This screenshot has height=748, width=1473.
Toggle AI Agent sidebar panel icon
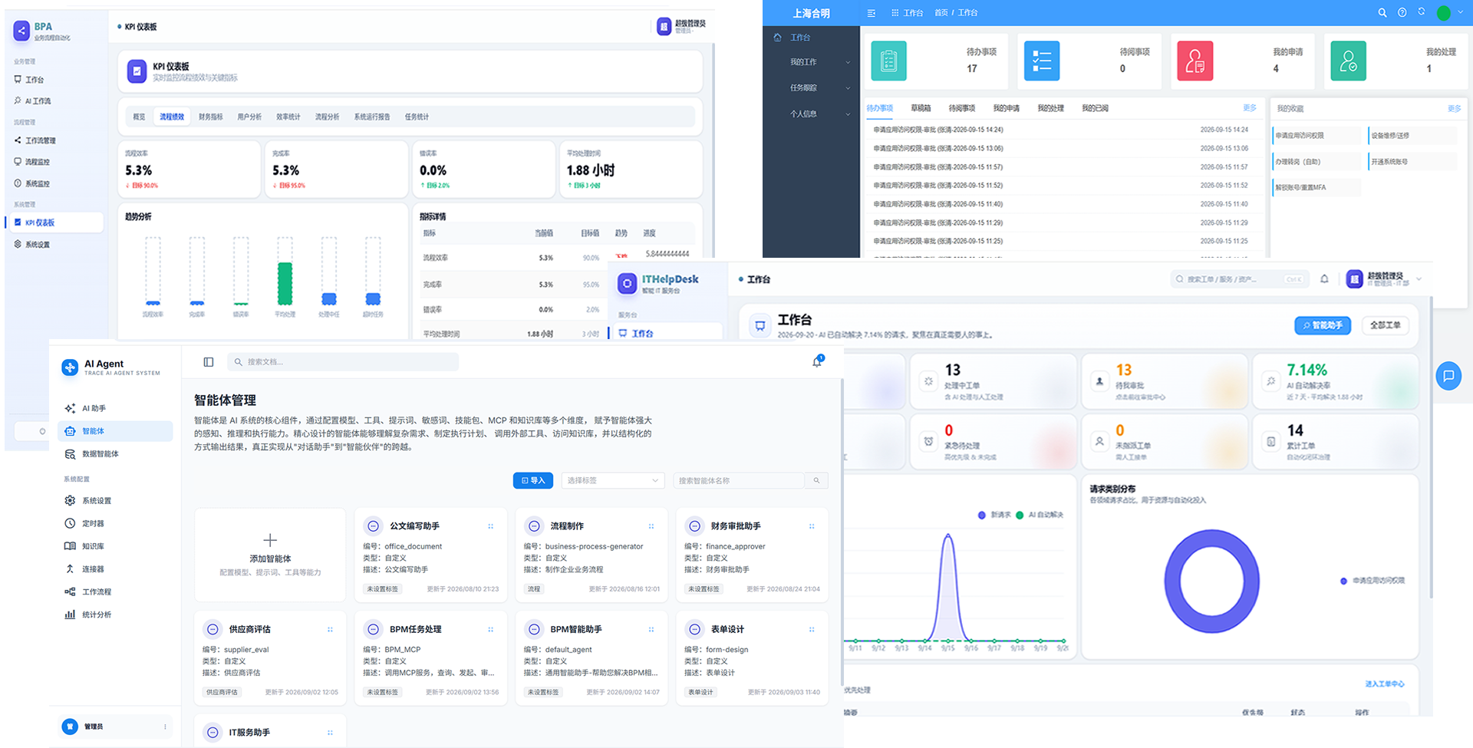pyautogui.click(x=208, y=362)
